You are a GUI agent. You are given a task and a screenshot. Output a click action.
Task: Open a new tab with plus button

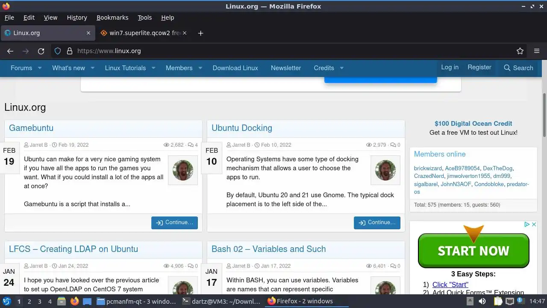pos(200,33)
